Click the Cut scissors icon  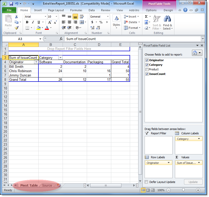(16, 17)
